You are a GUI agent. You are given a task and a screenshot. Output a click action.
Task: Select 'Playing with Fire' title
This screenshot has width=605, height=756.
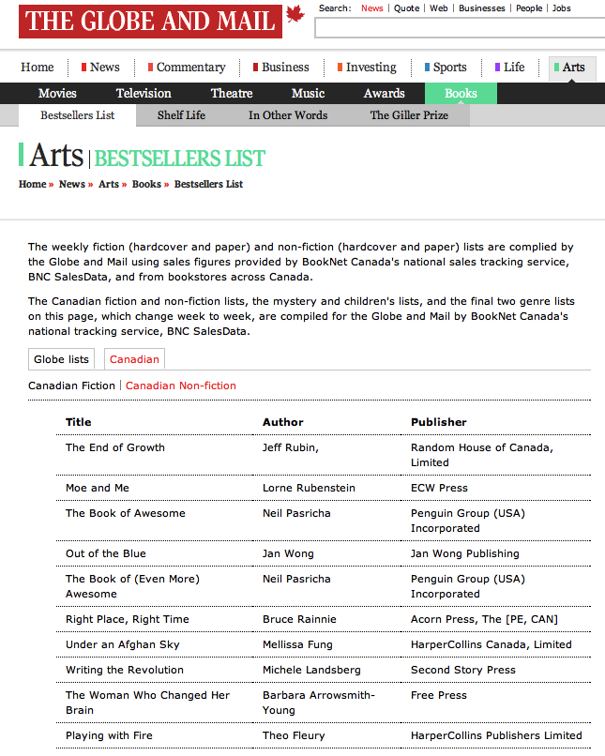[109, 735]
